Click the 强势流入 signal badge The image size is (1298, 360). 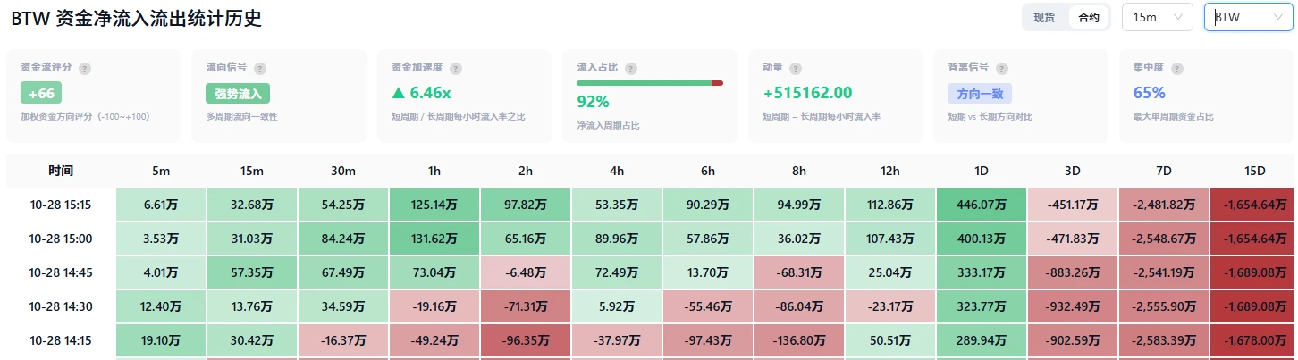238,93
